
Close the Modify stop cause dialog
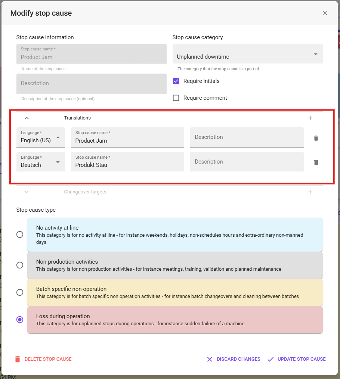coord(325,13)
